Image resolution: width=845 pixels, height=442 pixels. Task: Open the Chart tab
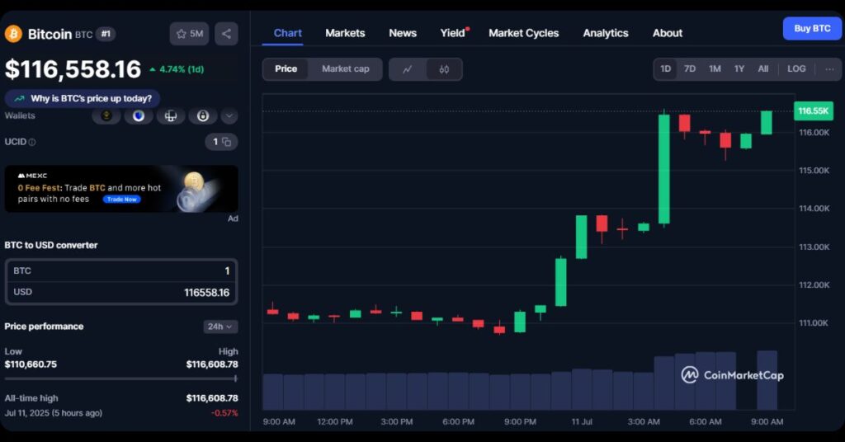coord(287,33)
